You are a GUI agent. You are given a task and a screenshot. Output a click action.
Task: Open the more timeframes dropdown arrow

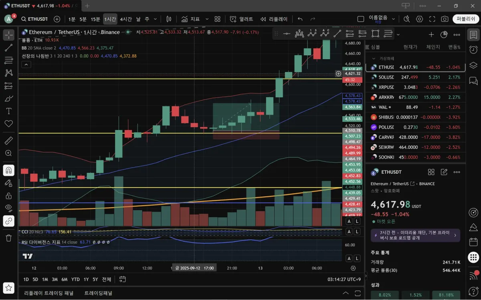155,19
